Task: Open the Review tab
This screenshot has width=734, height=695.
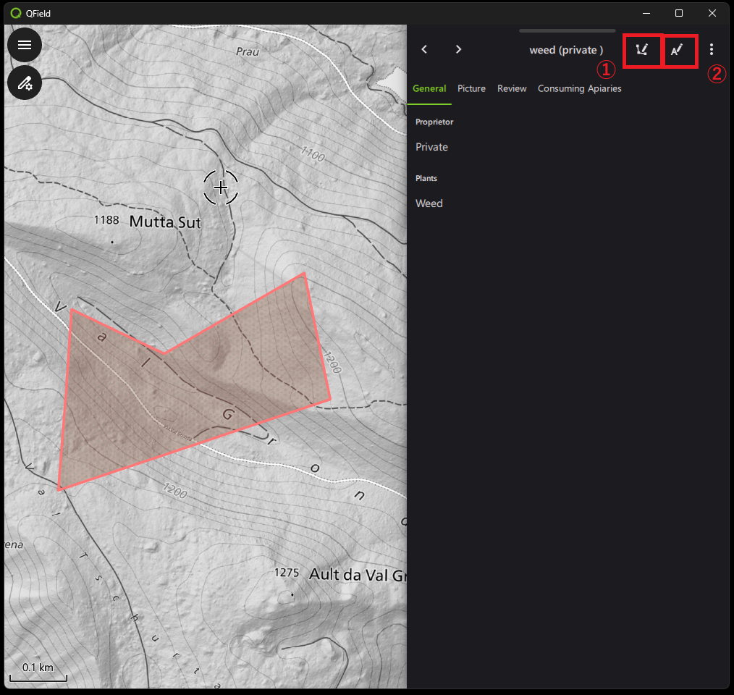Action: (x=512, y=88)
